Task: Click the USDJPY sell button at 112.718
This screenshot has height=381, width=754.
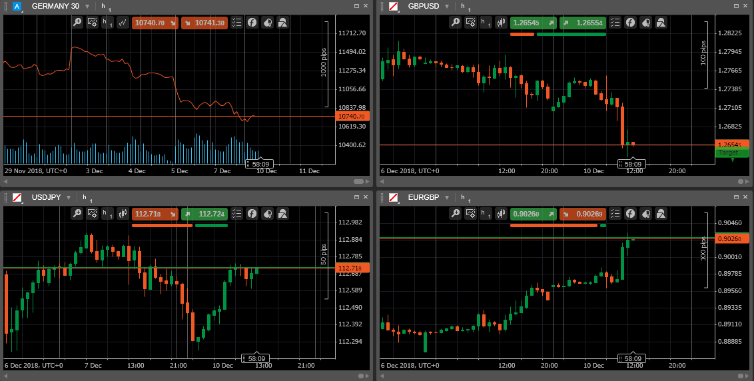Action: point(155,214)
